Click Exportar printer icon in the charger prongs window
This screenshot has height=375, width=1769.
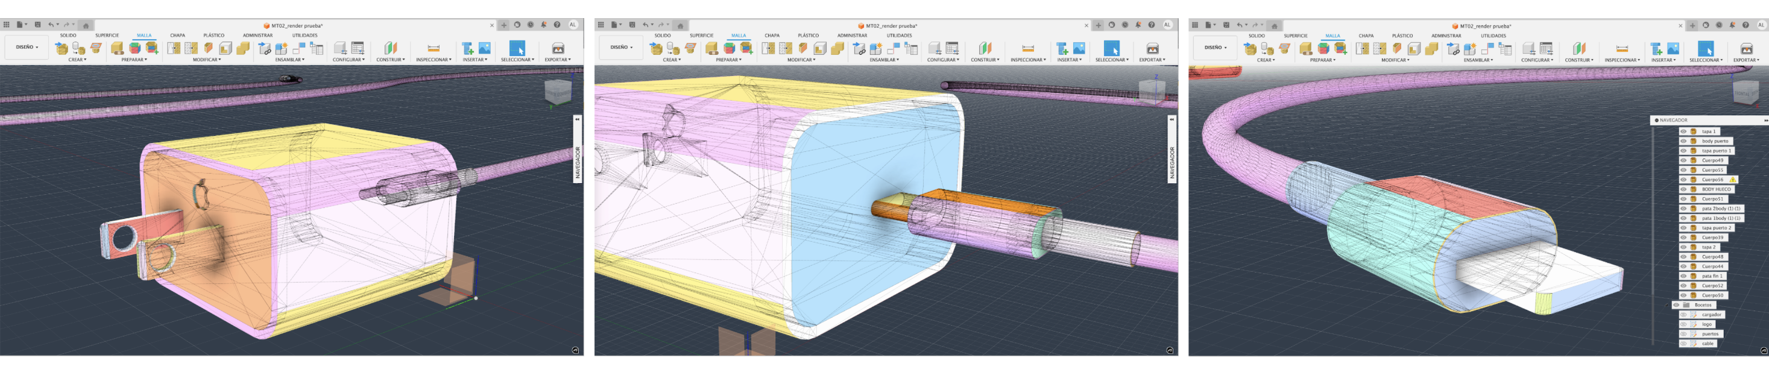pos(558,48)
